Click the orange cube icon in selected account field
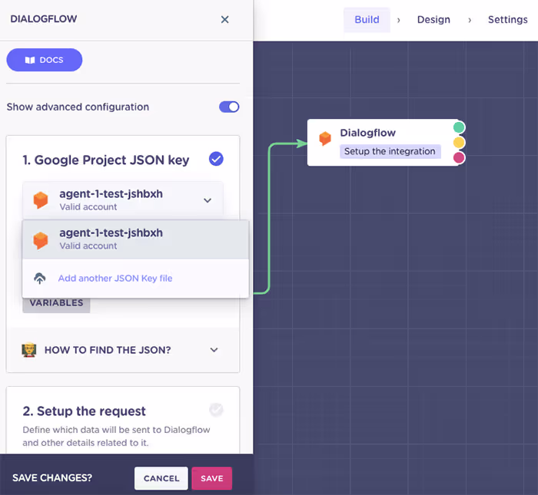538x495 pixels. (x=41, y=200)
